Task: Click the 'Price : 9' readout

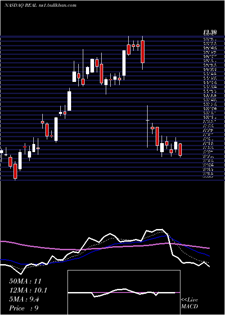Action: (24, 308)
